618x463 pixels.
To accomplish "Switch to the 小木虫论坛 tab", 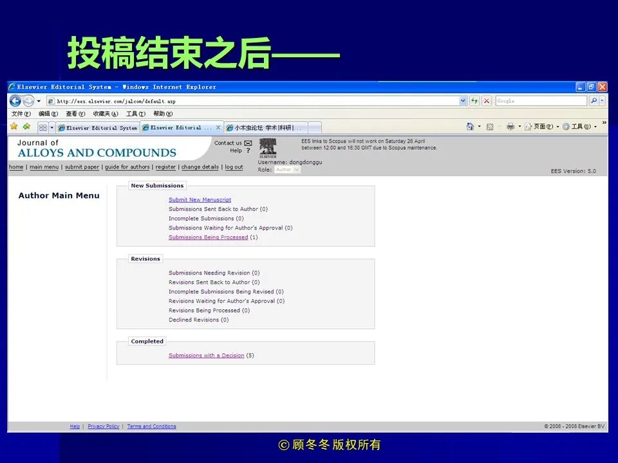I will [x=265, y=128].
